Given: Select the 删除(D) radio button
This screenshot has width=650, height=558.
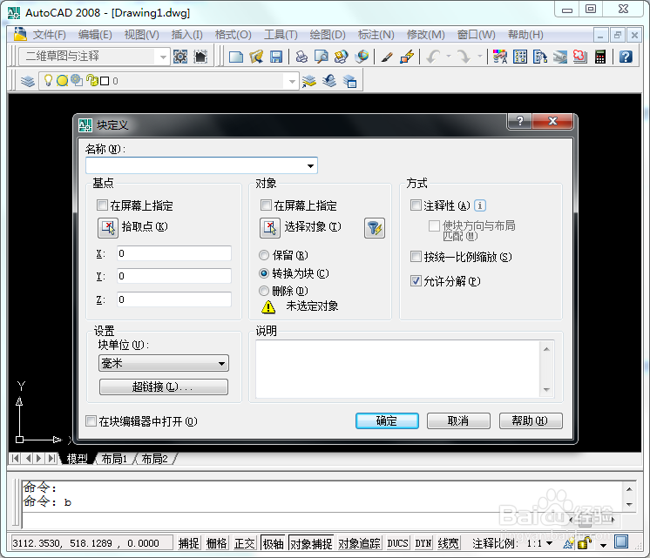Looking at the screenshot, I should 264,291.
